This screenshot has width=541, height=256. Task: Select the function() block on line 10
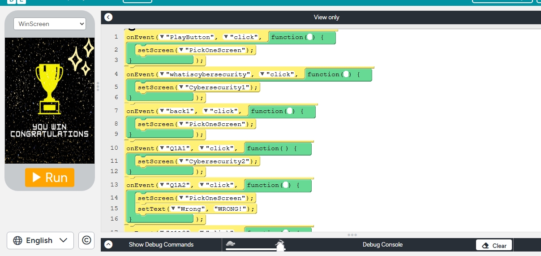pyautogui.click(x=278, y=148)
